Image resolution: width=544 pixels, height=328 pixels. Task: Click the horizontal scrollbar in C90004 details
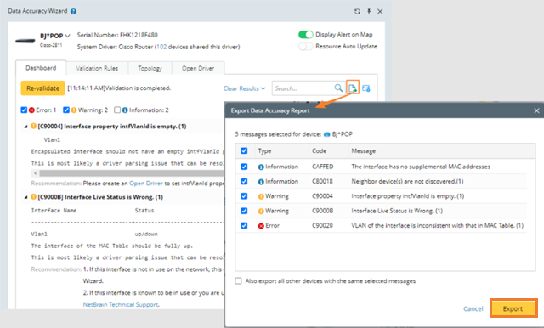[132, 172]
